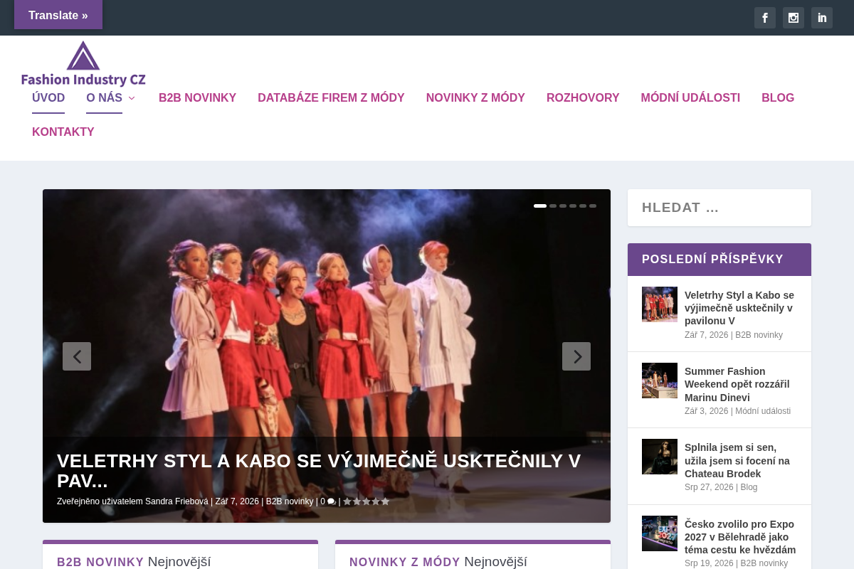Open the B2B NOVINKY menu item

click(197, 98)
